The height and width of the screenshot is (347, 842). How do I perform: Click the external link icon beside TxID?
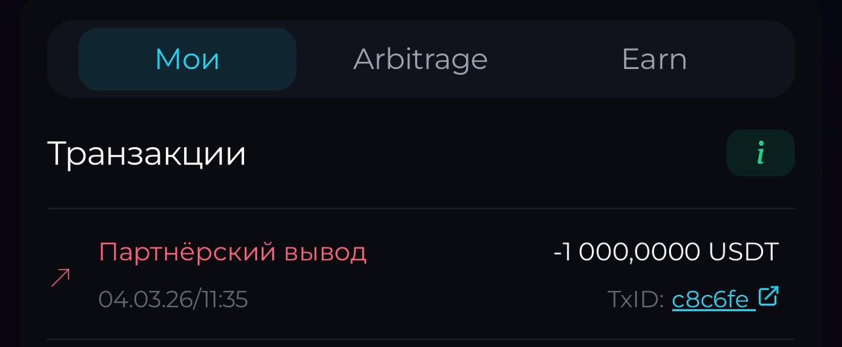pyautogui.click(x=768, y=296)
